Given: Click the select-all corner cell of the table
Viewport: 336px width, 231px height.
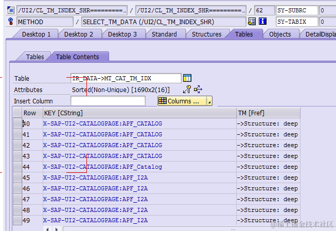Looking at the screenshot, I should 17,113.
